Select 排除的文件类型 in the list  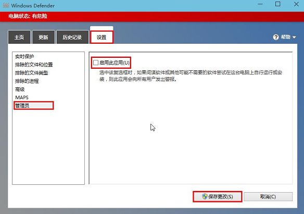(31, 73)
